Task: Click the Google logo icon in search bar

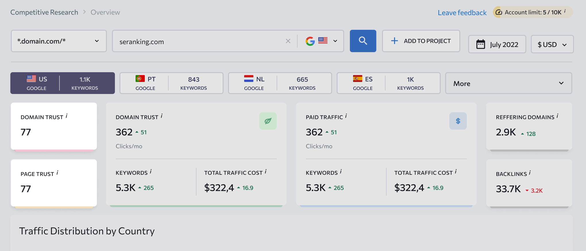Action: tap(310, 41)
